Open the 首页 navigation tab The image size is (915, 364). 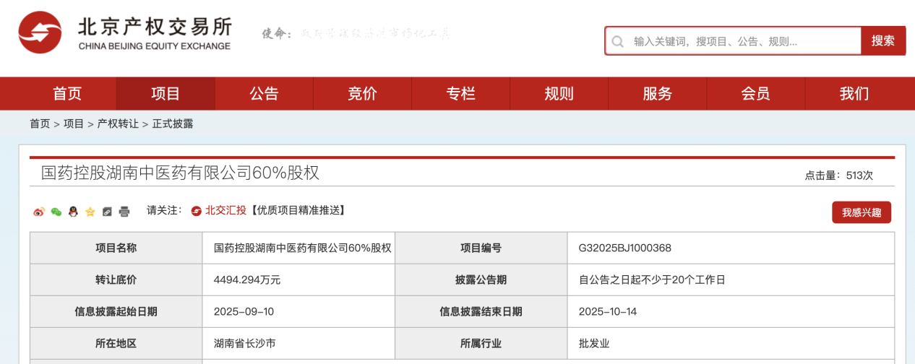[x=67, y=94]
